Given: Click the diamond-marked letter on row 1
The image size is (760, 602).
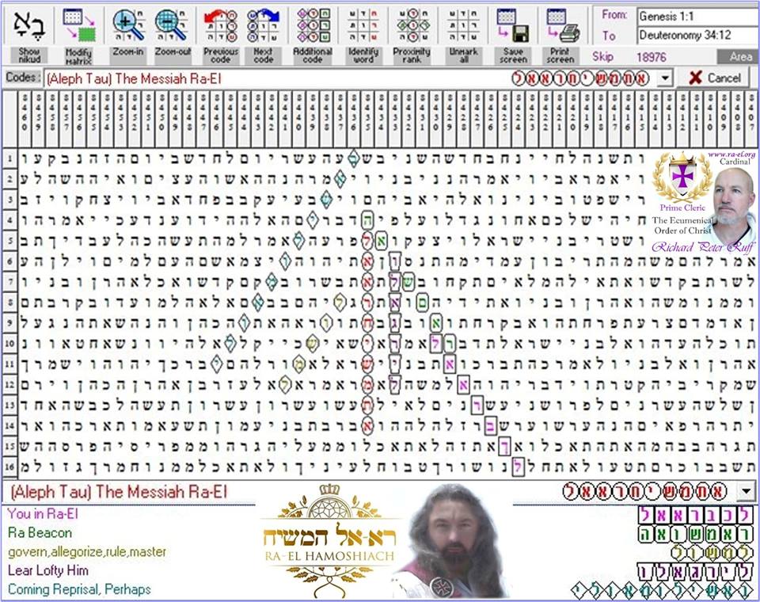Looking at the screenshot, I should point(353,158).
